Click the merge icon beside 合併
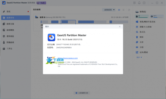Screen dimensions: 166x99 click(x=137, y=42)
